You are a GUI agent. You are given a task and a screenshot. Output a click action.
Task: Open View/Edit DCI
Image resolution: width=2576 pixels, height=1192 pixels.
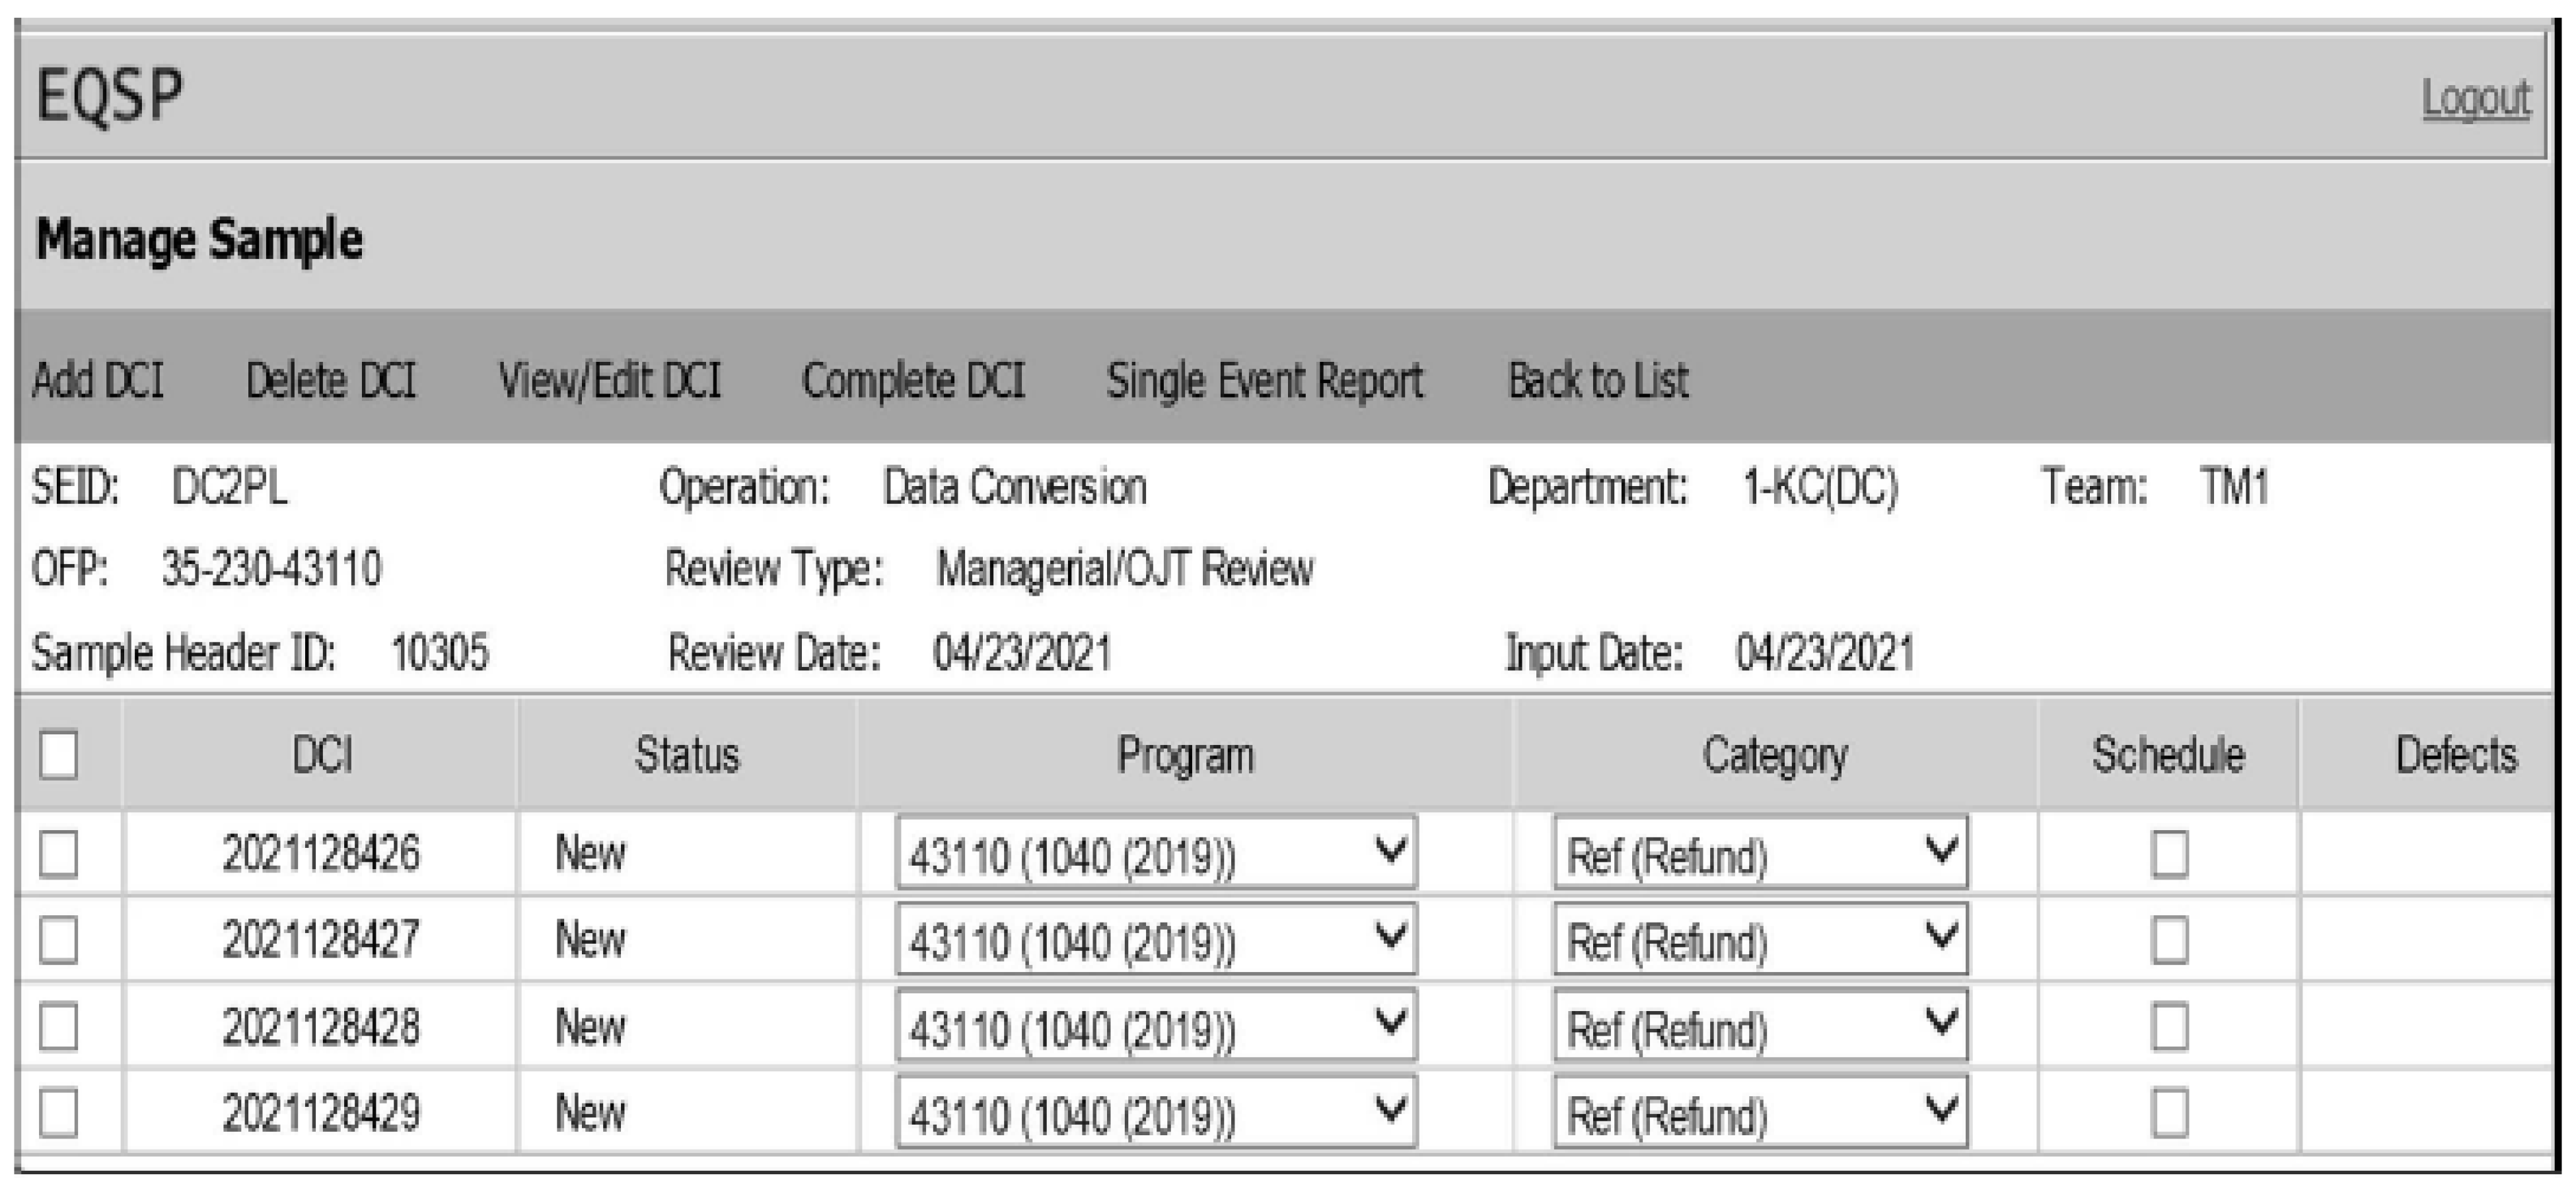click(x=609, y=381)
